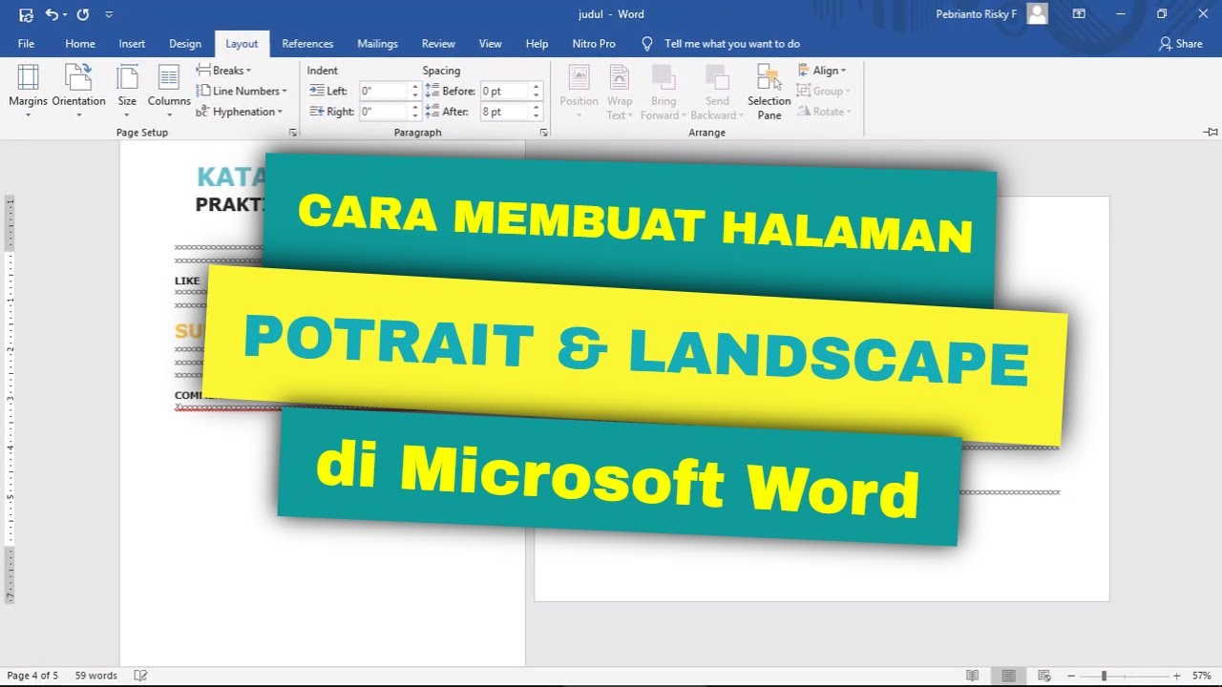Open Customize Quick Access Toolbar dropdown
The height and width of the screenshot is (687, 1222).
tap(108, 15)
